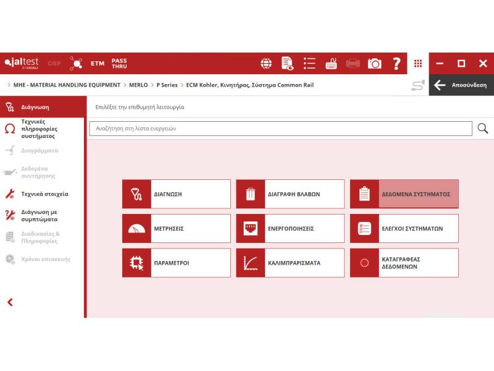Click the question mark help icon
The width and height of the screenshot is (494, 371).
point(396,64)
